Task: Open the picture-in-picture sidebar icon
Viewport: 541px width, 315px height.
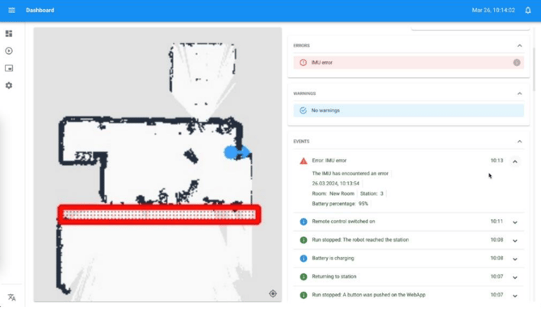Action: click(9, 68)
